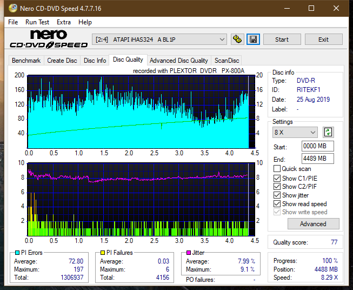Viewport: 353px width, 290px height.
Task: Open the Run Test menu
Action: pyautogui.click(x=37, y=22)
